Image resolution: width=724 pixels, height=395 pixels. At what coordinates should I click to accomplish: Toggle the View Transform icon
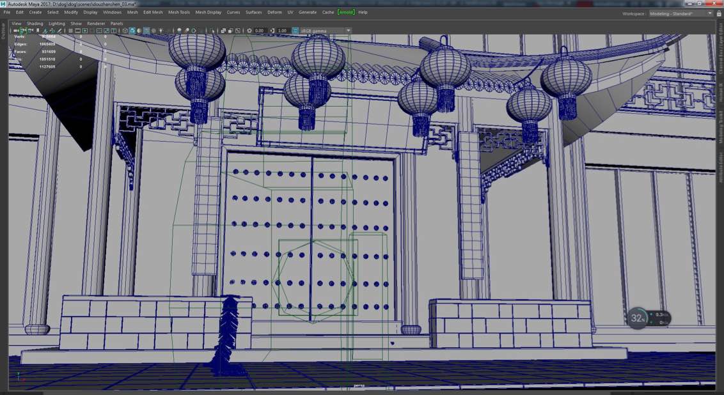tap(295, 31)
